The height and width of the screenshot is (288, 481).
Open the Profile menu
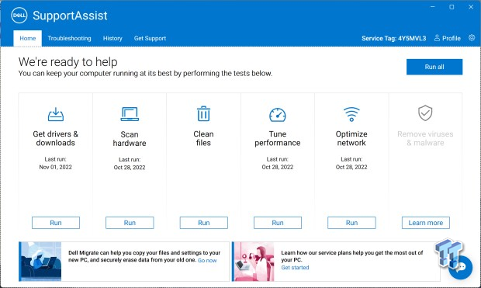point(448,38)
